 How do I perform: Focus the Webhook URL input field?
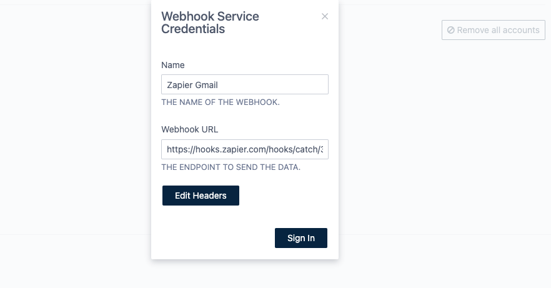tap(244, 149)
